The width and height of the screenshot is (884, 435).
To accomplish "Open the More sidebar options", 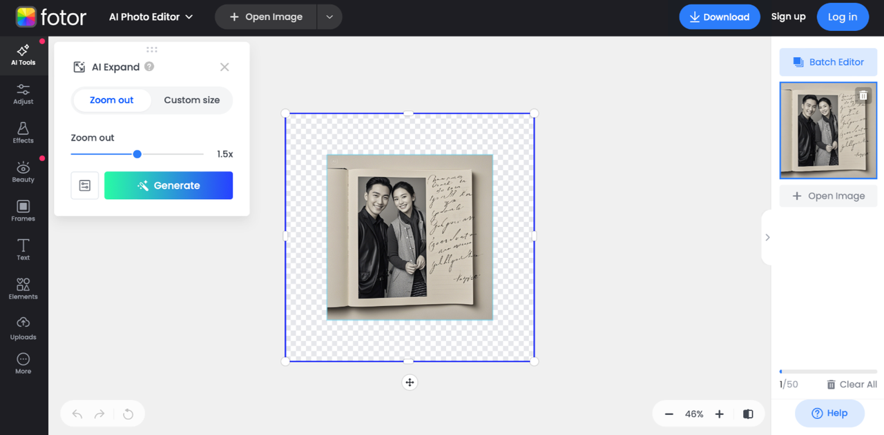I will pyautogui.click(x=23, y=364).
